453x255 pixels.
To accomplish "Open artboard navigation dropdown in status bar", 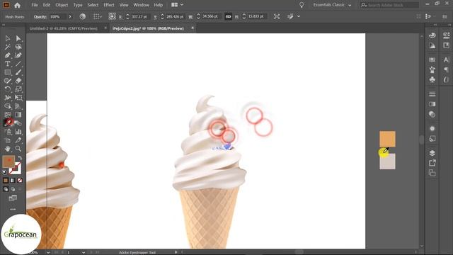I will 84,252.
